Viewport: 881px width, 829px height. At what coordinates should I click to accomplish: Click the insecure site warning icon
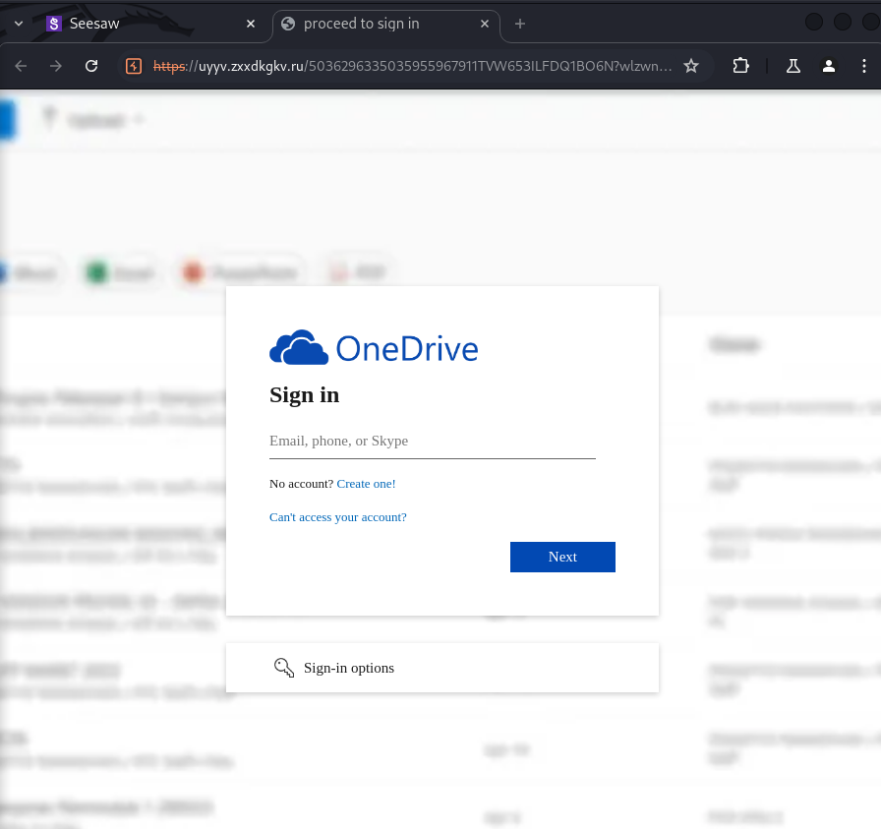point(134,66)
